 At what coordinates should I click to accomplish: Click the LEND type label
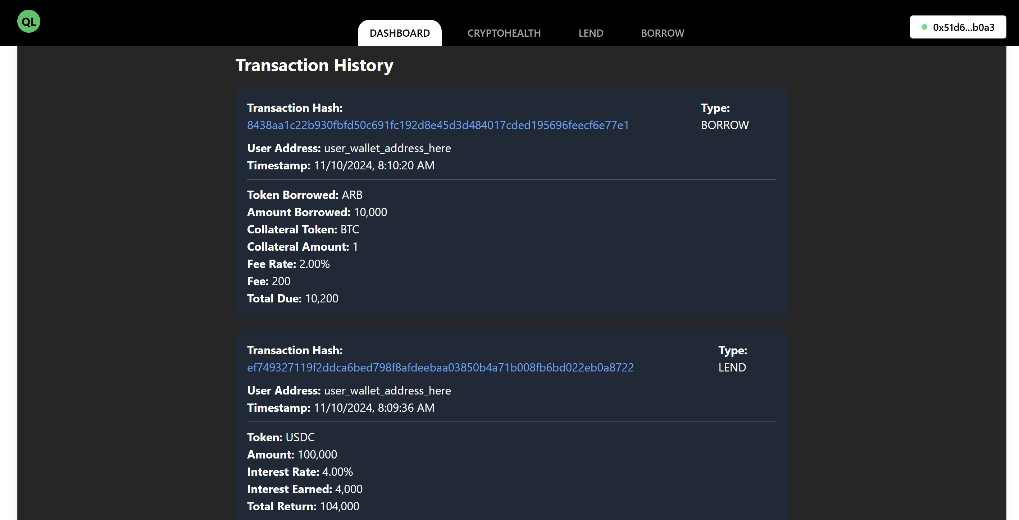point(732,368)
